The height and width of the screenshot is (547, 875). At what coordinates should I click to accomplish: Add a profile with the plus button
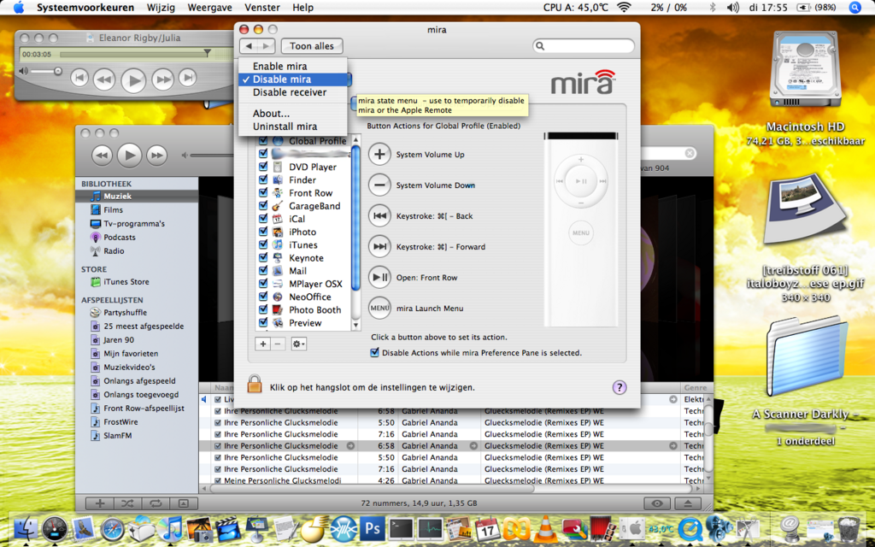(x=263, y=344)
